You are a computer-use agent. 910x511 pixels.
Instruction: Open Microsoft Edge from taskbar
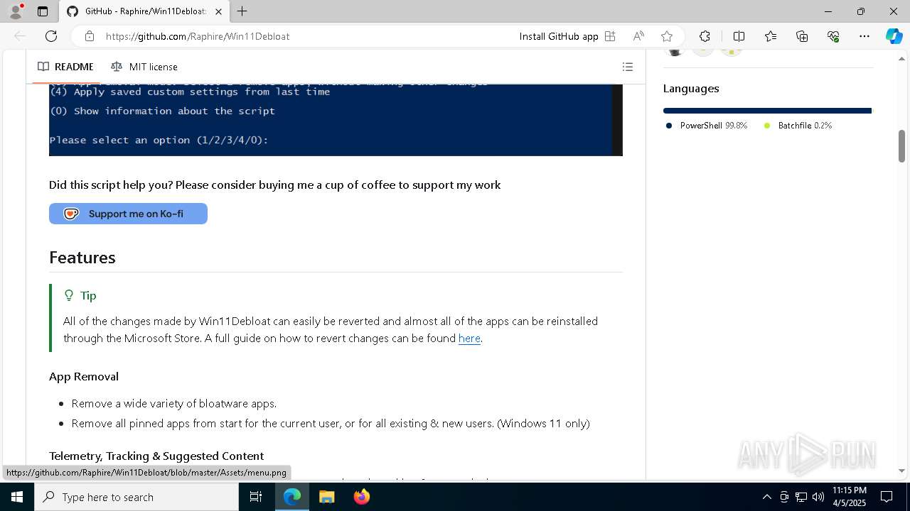click(x=292, y=497)
